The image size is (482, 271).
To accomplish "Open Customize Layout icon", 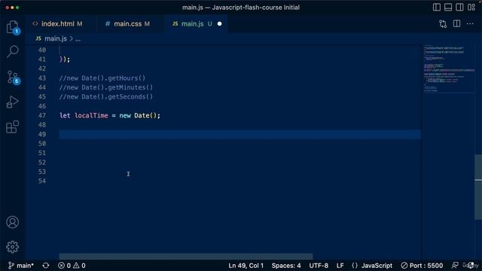I will pos(471,7).
